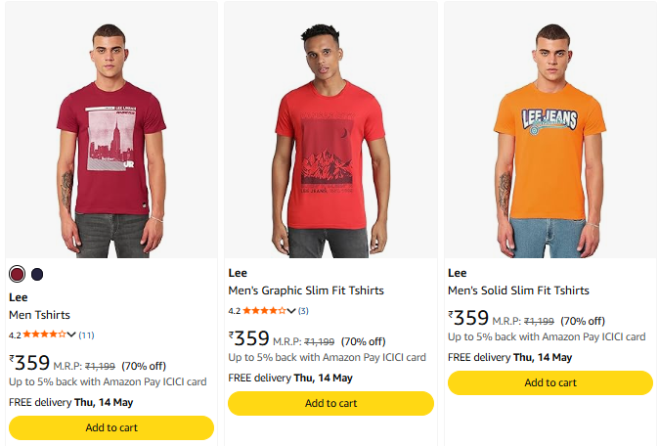Add the Solid Slim Fit Tshirt to cart
The width and height of the screenshot is (659, 446).
pos(549,382)
